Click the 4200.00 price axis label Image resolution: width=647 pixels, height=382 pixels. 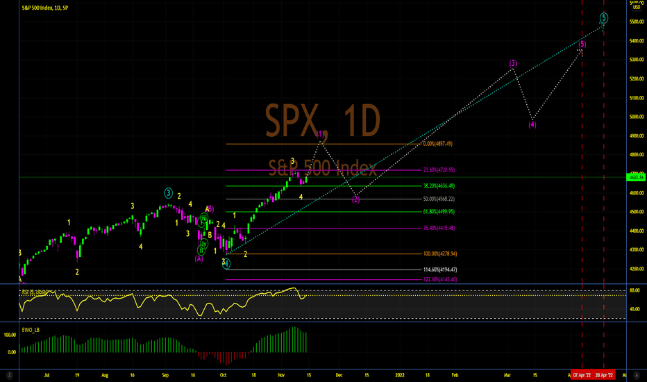point(637,269)
